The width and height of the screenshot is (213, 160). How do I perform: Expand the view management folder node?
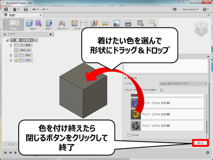[11, 45]
